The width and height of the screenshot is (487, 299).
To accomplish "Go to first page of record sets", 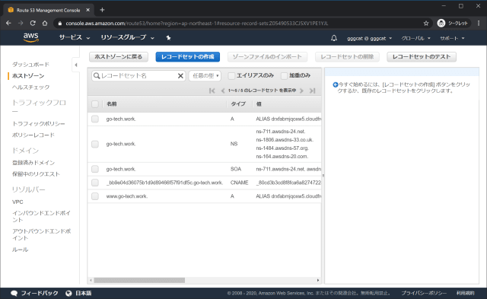I will pyautogui.click(x=212, y=91).
